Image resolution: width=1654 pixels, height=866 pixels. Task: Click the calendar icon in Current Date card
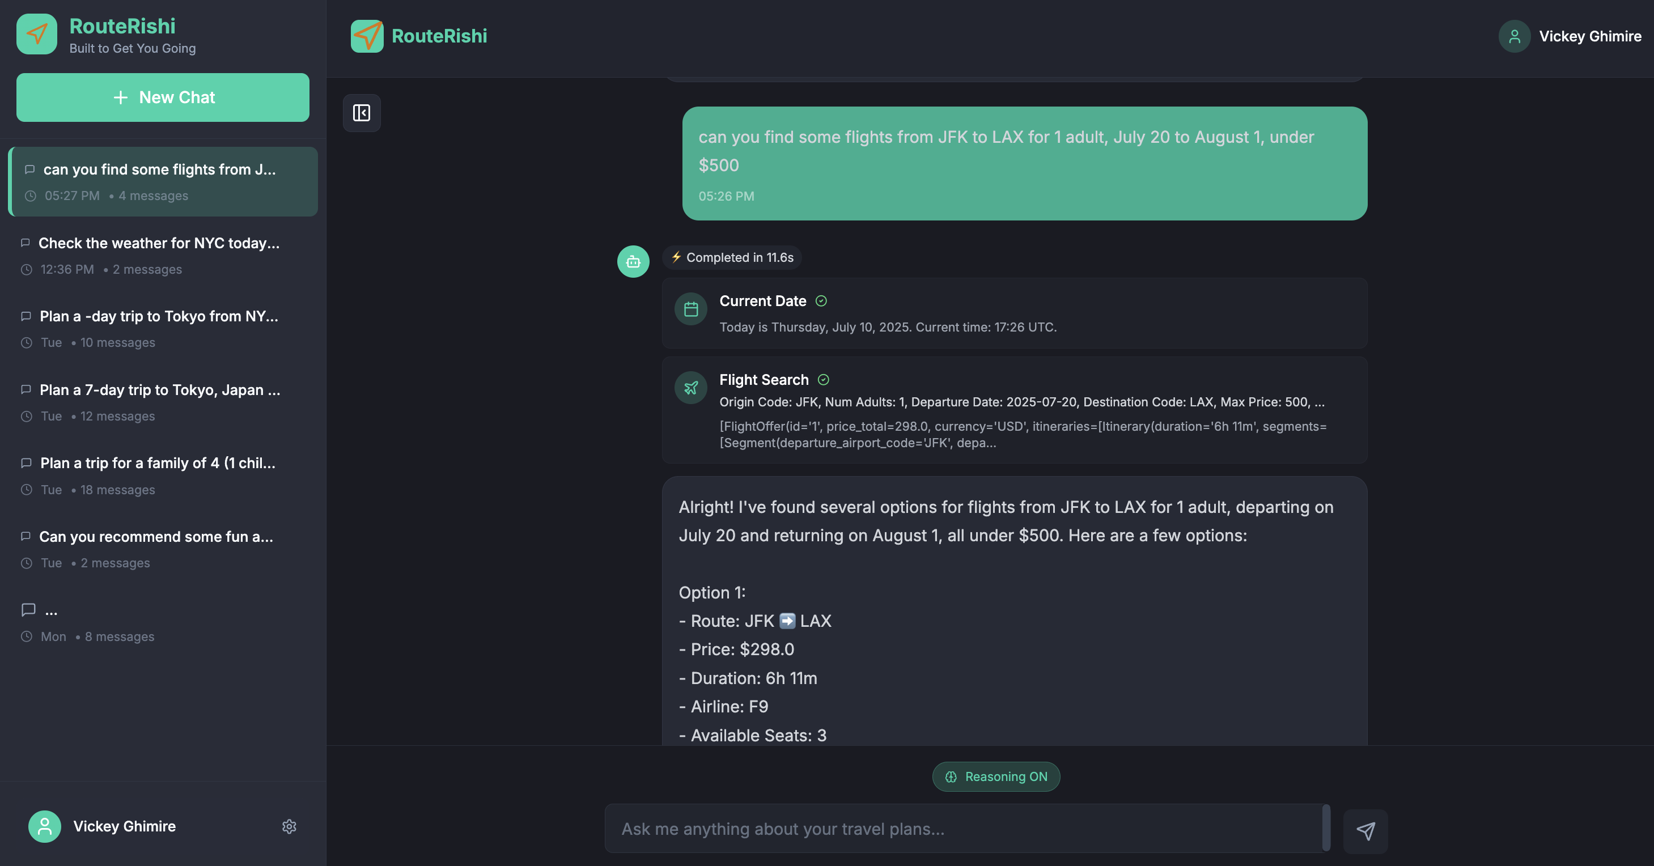click(x=691, y=309)
